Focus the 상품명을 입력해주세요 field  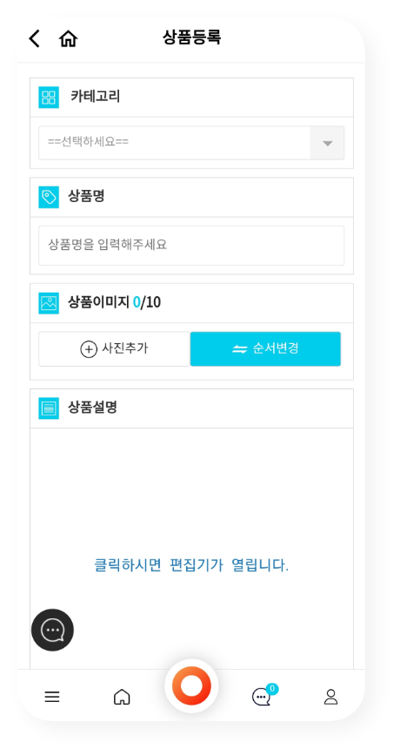point(191,246)
